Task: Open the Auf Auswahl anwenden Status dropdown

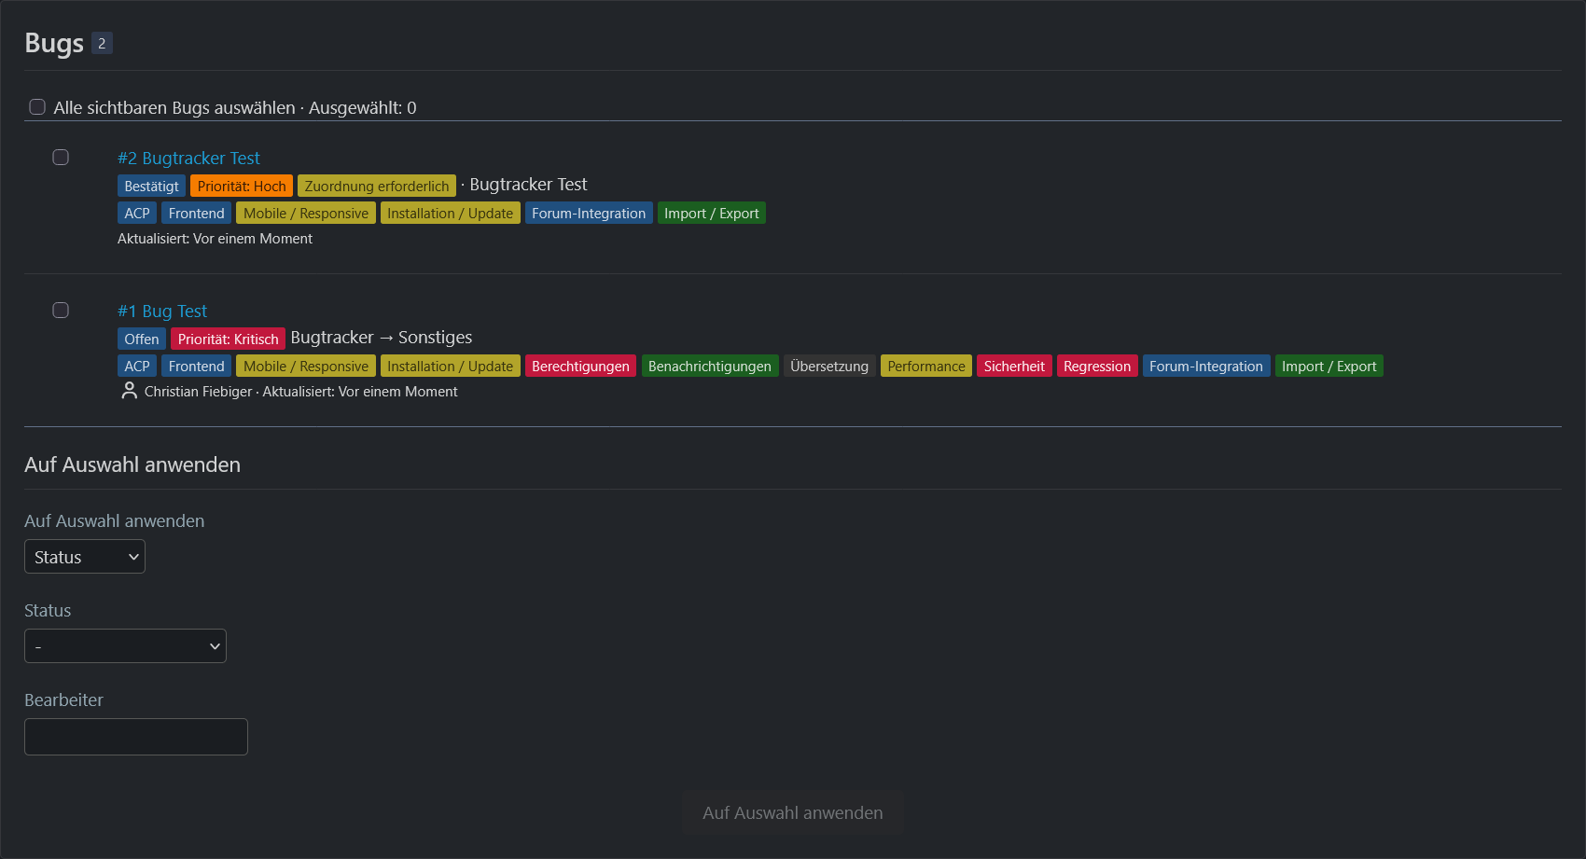Action: tap(85, 557)
